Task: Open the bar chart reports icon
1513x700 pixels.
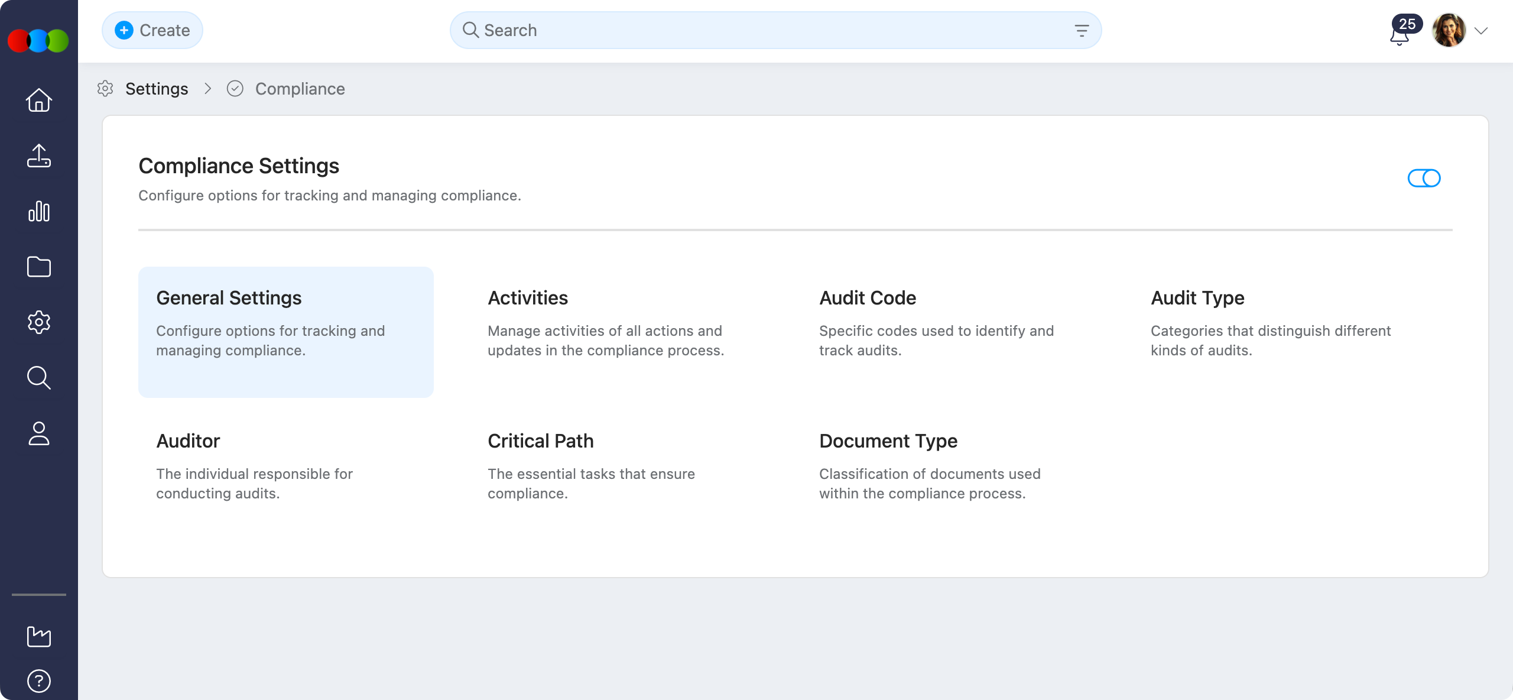Action: point(39,211)
